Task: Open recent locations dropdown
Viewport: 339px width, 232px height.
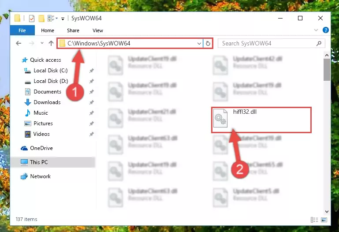Action: (x=42, y=43)
